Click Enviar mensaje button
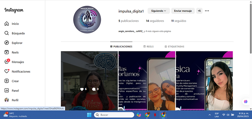The image size is (252, 119). (x=183, y=11)
